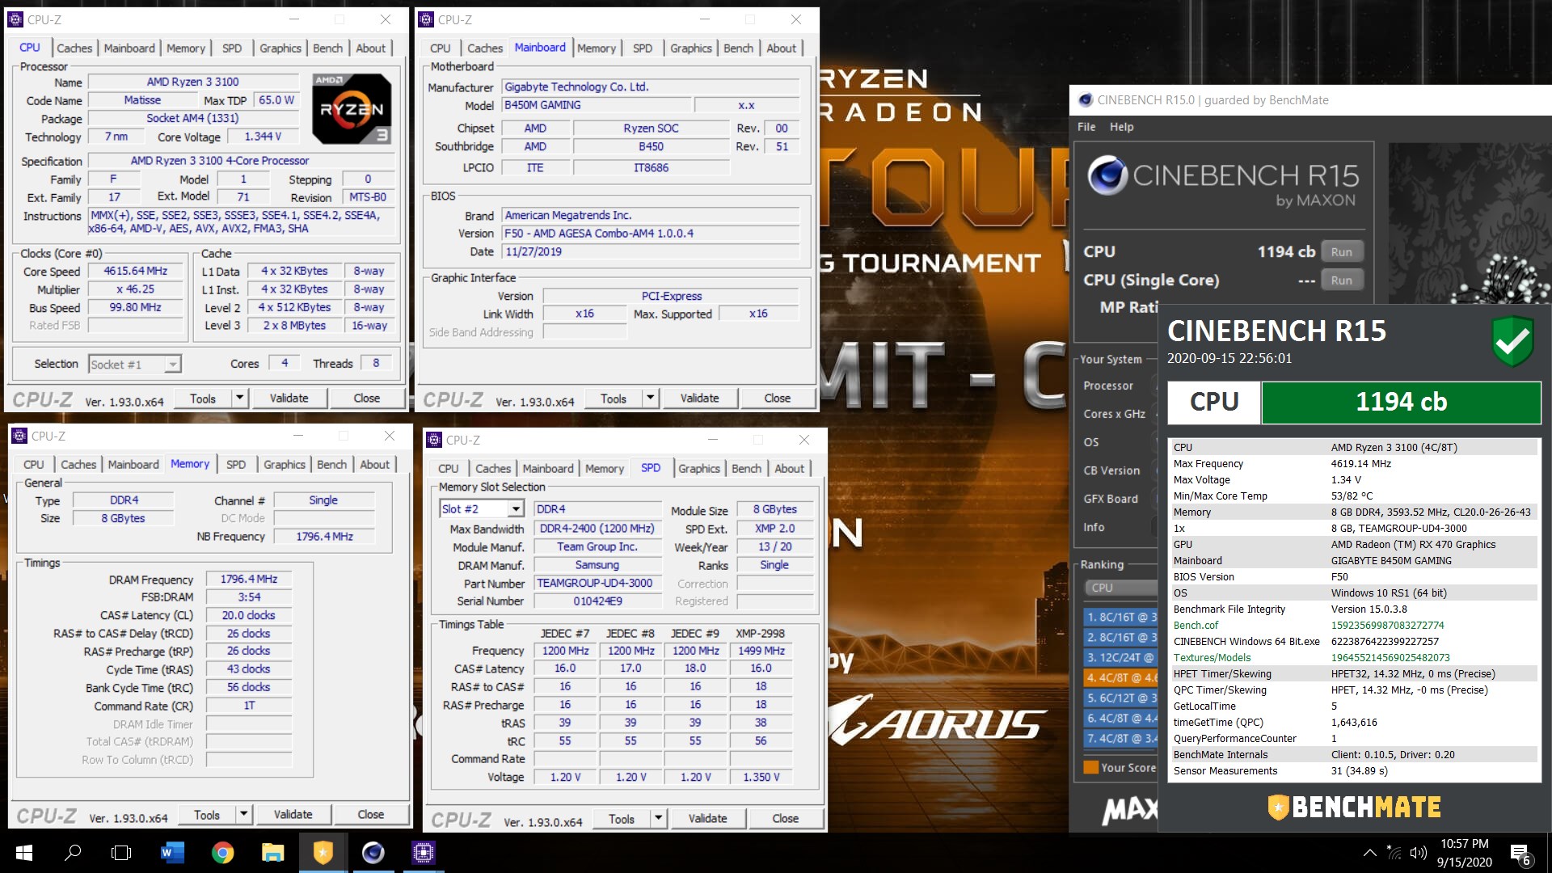Switch to BenchMate taskbar icon

click(323, 853)
